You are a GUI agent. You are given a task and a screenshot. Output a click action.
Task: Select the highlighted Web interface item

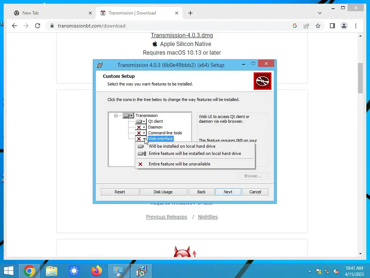[x=160, y=139]
